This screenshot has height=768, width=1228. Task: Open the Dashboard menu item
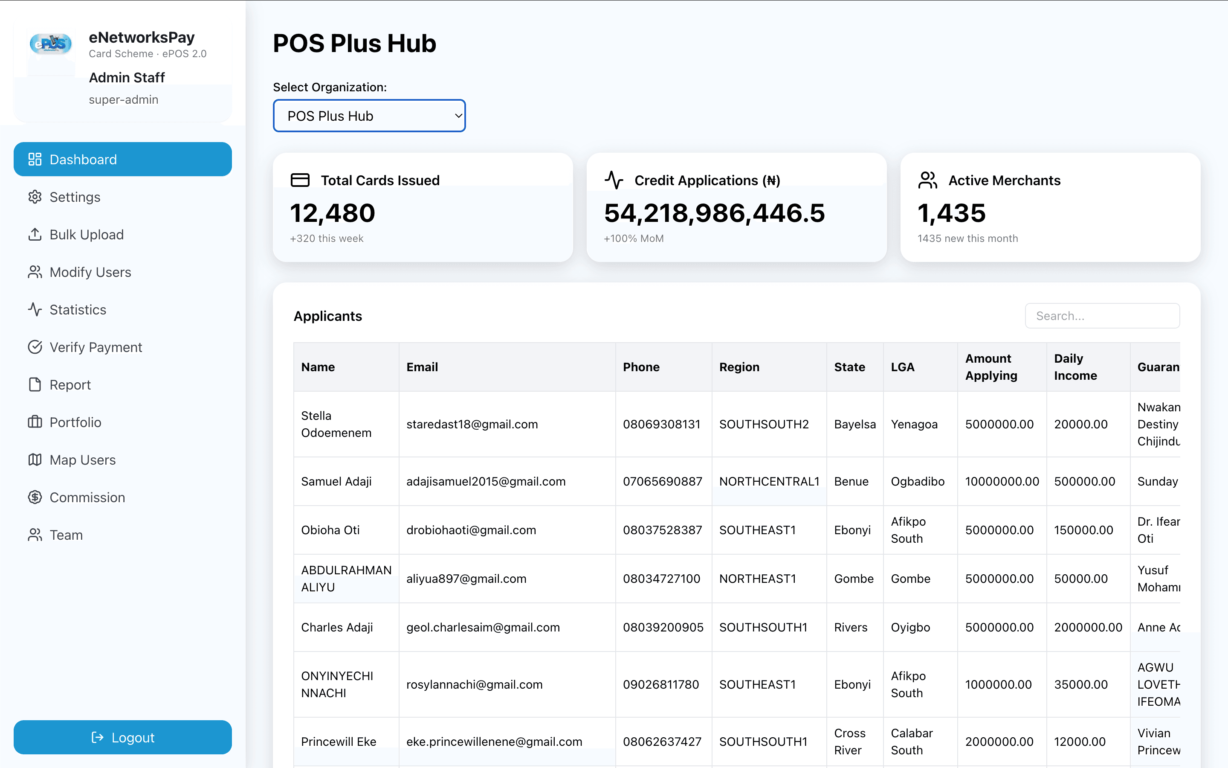pos(123,160)
